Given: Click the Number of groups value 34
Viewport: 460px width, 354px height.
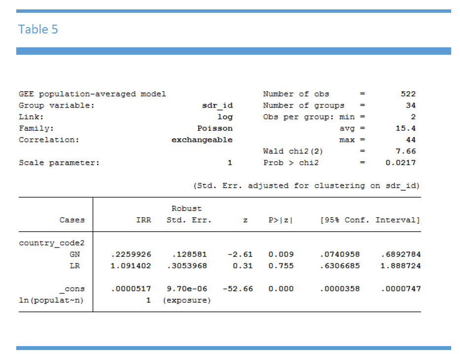Looking at the screenshot, I should [x=411, y=106].
